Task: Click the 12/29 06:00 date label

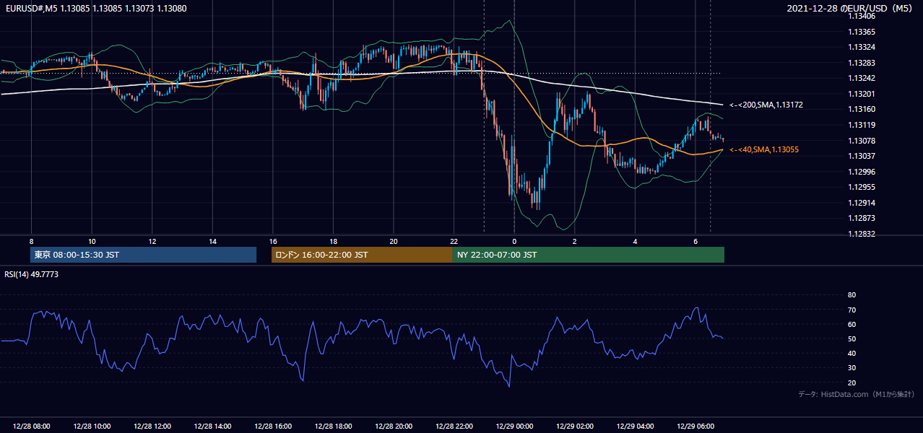Action: 695,427
